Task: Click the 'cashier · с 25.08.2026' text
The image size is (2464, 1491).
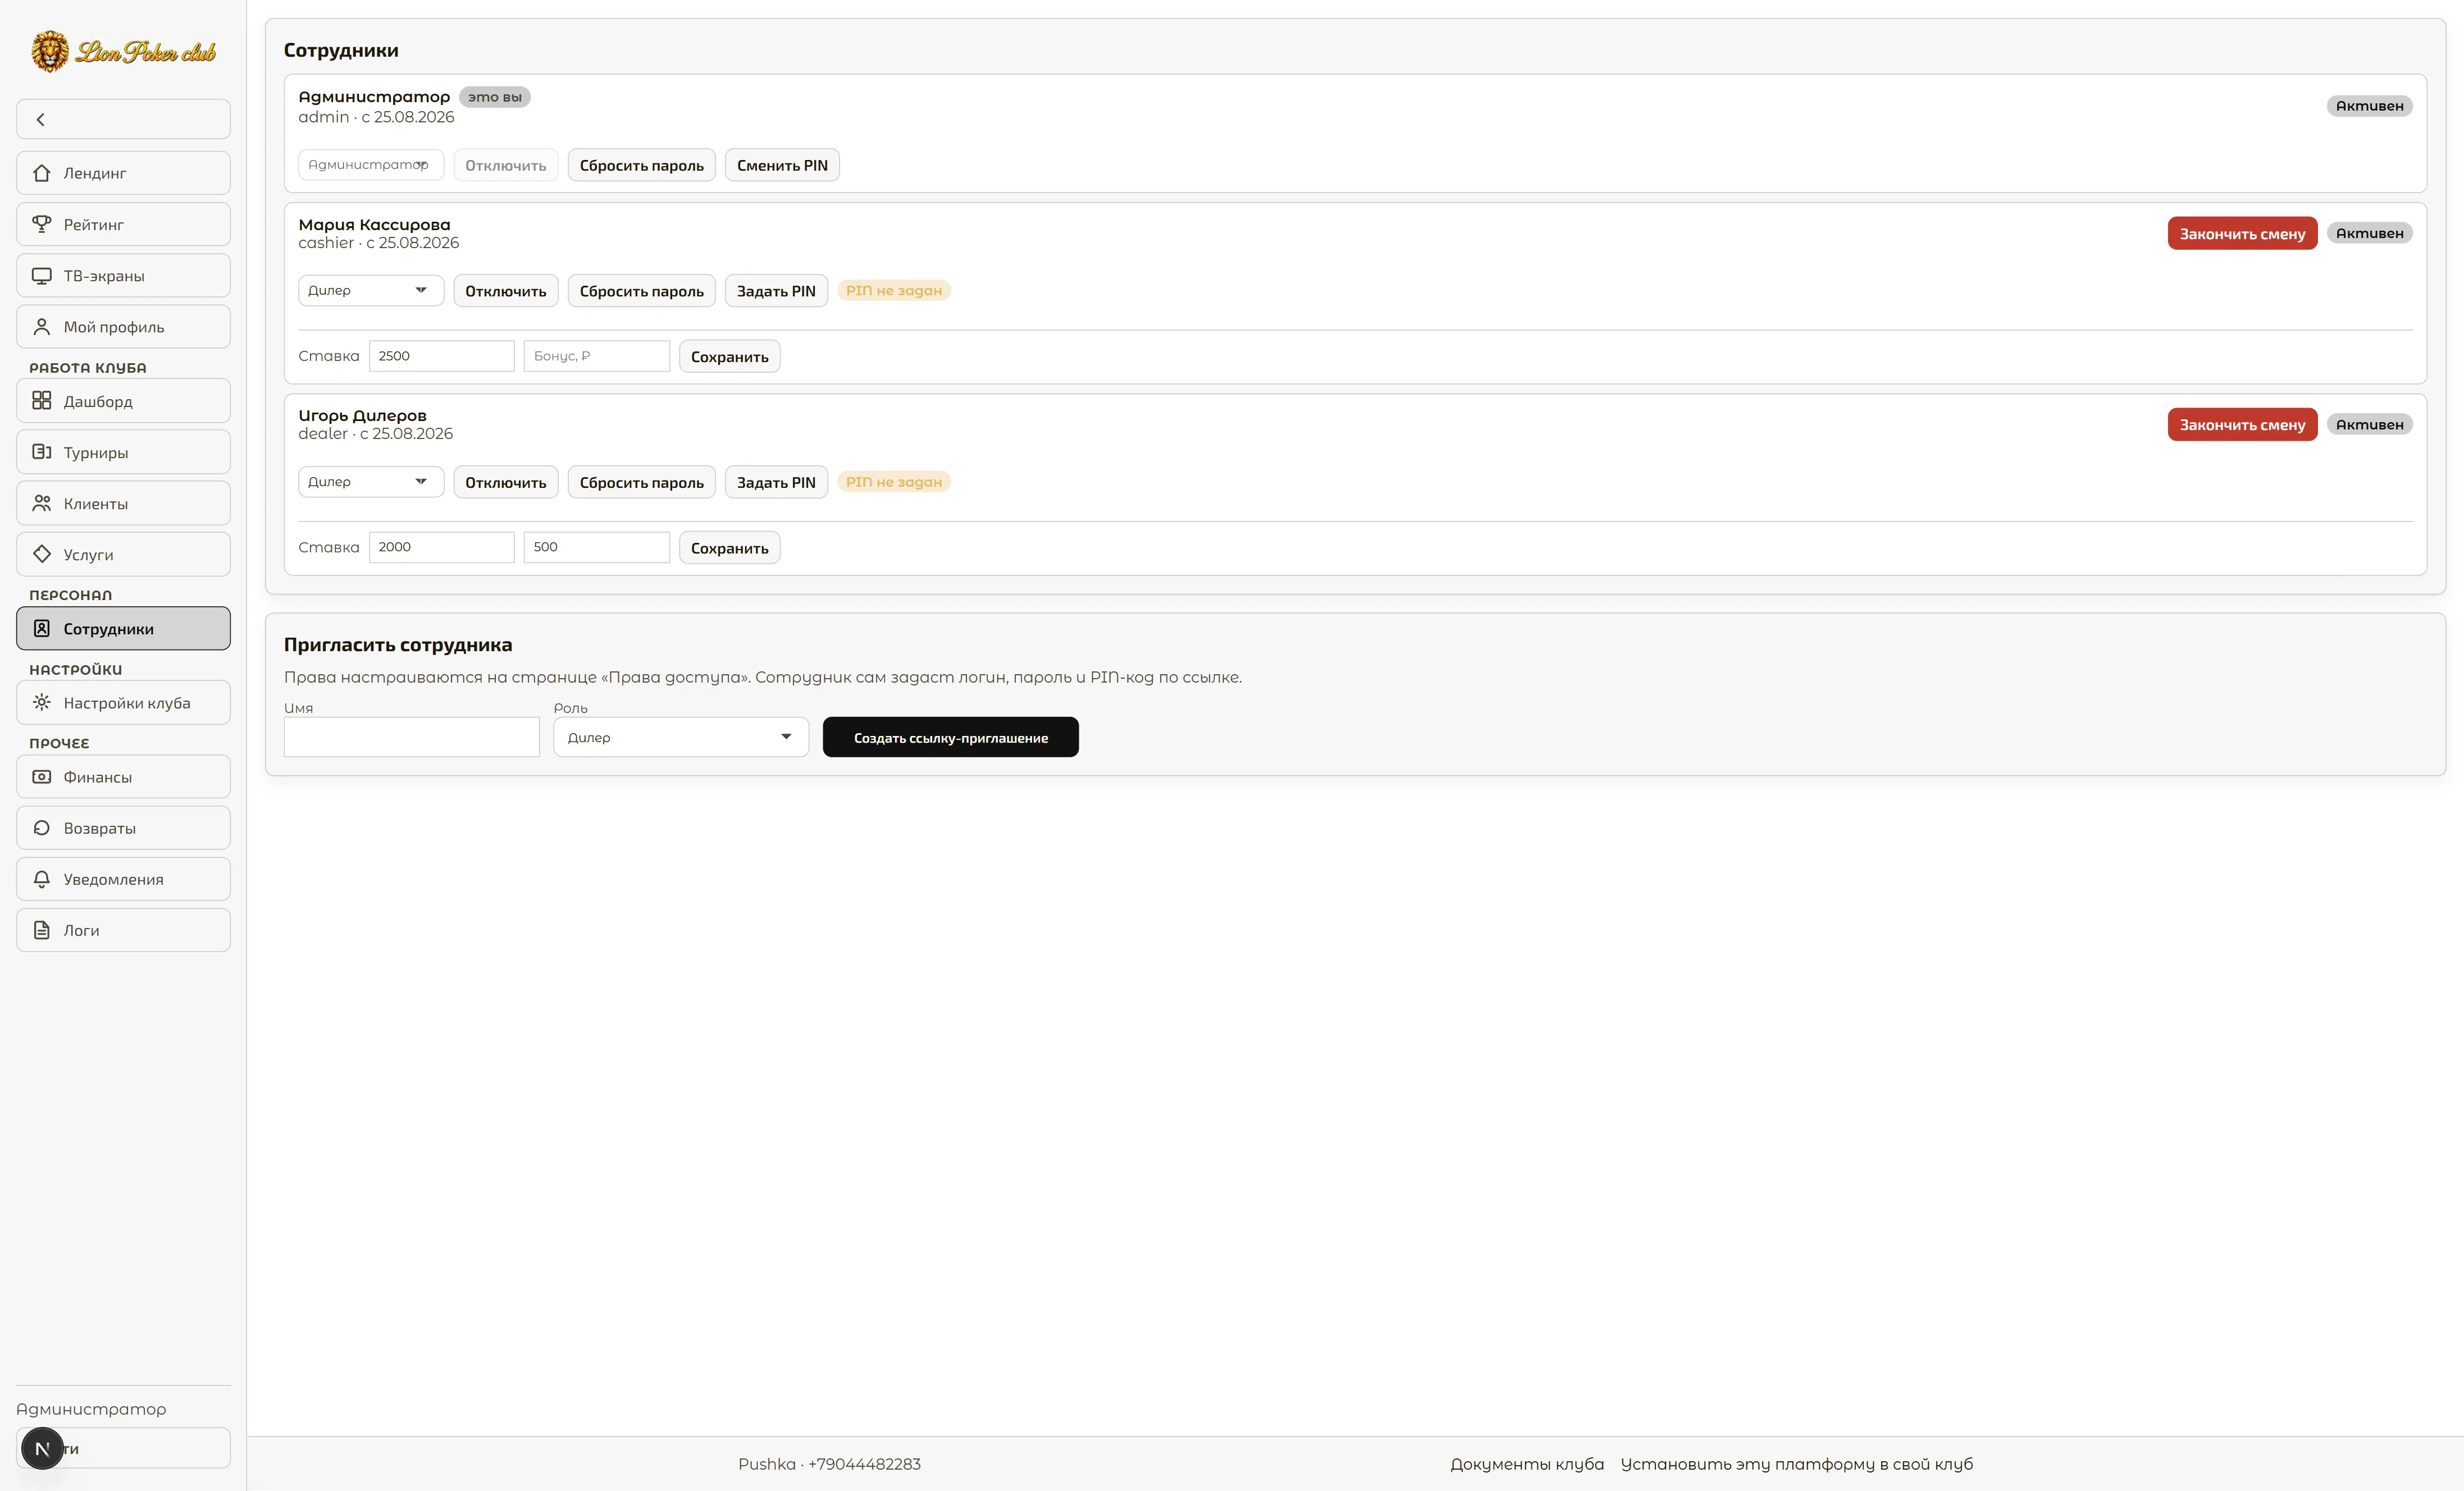Action: tap(379, 243)
